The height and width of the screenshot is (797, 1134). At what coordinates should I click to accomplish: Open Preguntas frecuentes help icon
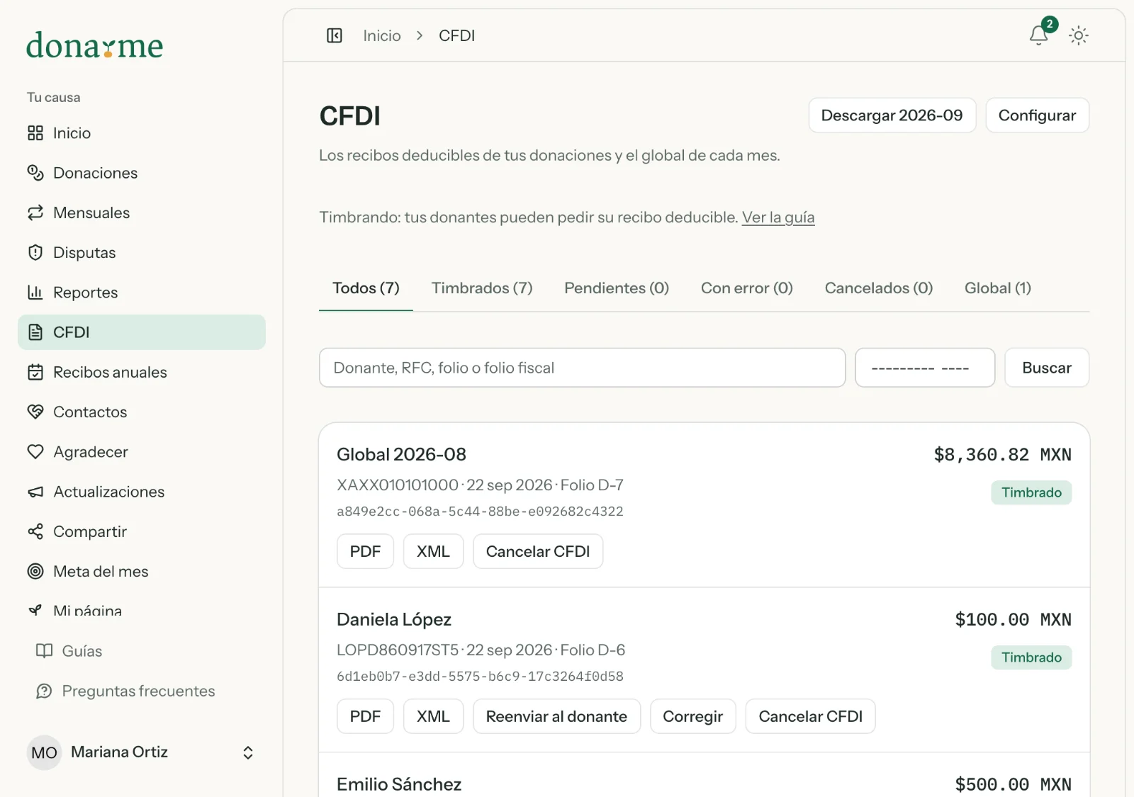45,691
